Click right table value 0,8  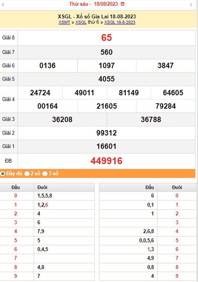point(150,267)
